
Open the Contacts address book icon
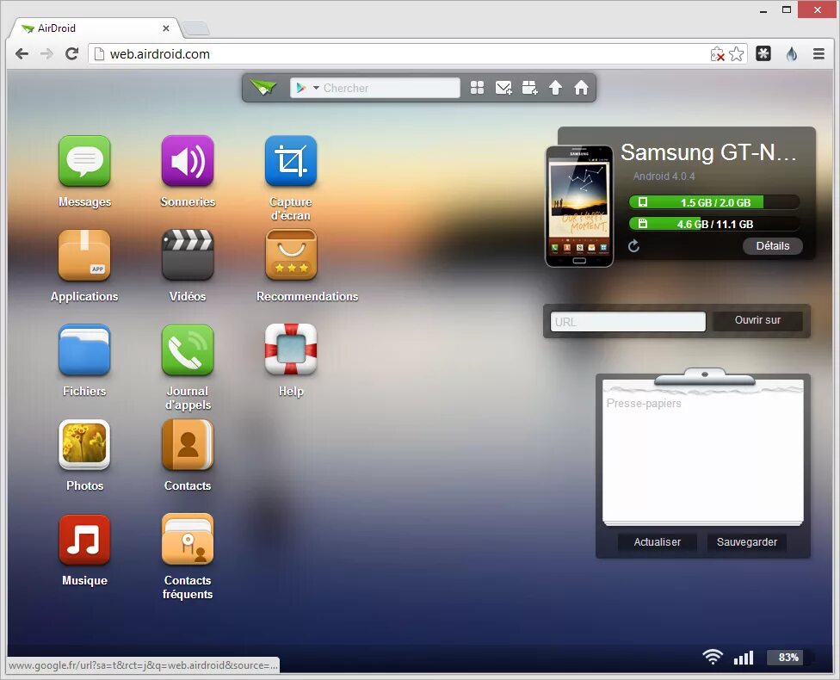coord(188,445)
